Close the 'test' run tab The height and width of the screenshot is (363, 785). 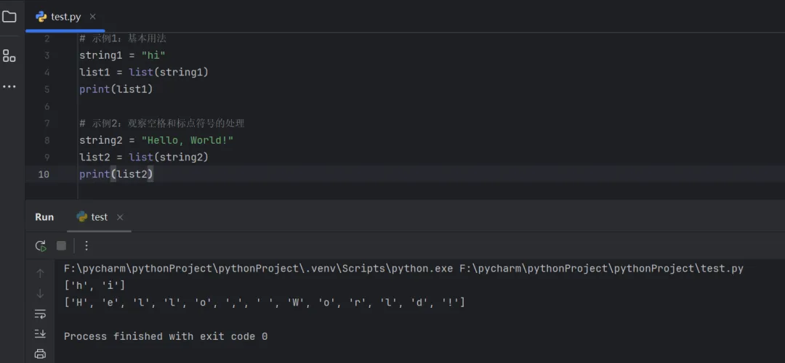120,217
